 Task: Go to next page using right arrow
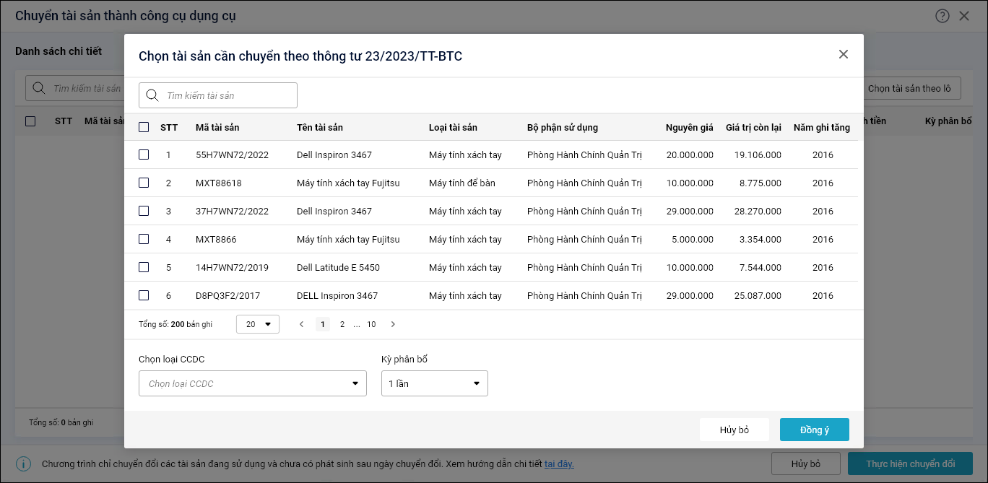[393, 324]
